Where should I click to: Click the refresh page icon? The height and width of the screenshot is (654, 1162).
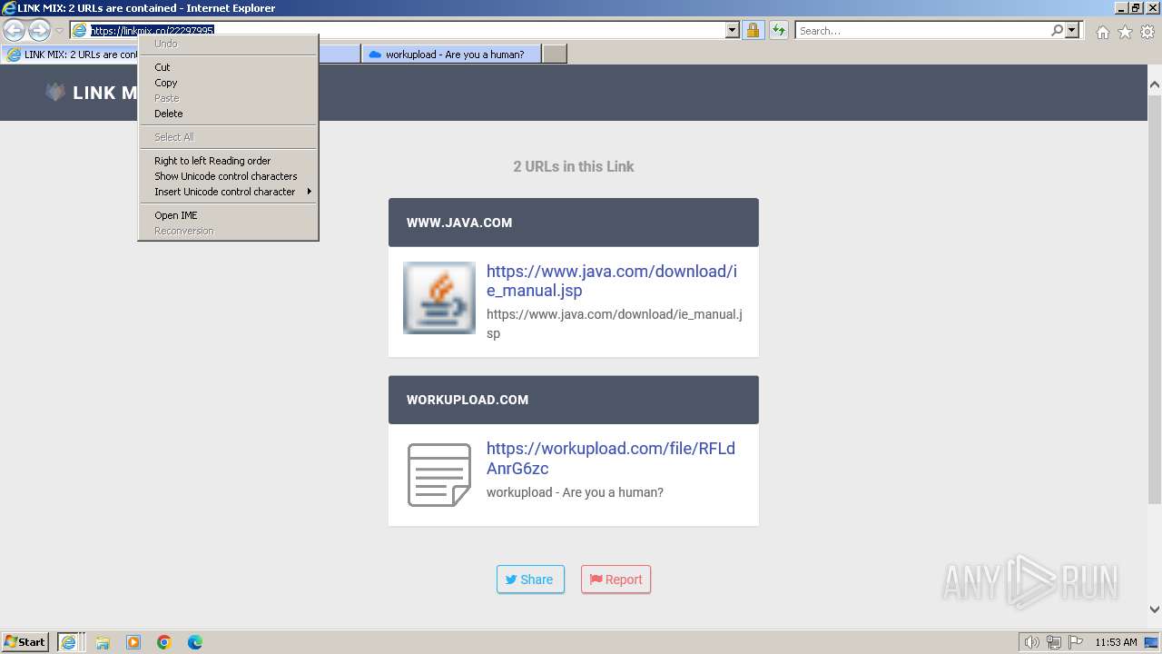coord(778,31)
